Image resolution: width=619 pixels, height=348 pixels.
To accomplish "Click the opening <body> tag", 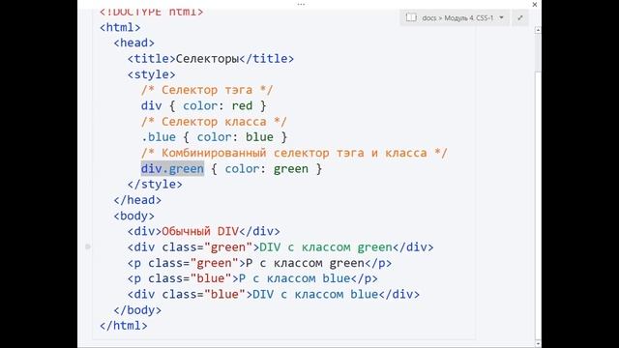I will click(133, 216).
